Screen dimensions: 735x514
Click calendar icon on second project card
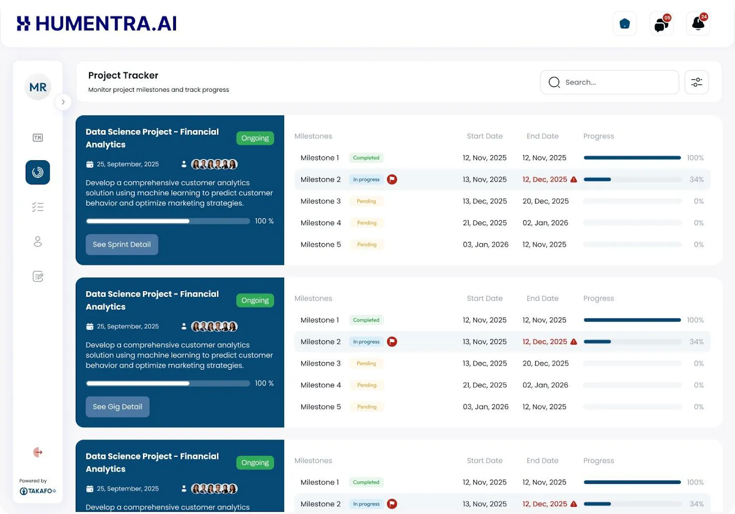[x=90, y=326]
